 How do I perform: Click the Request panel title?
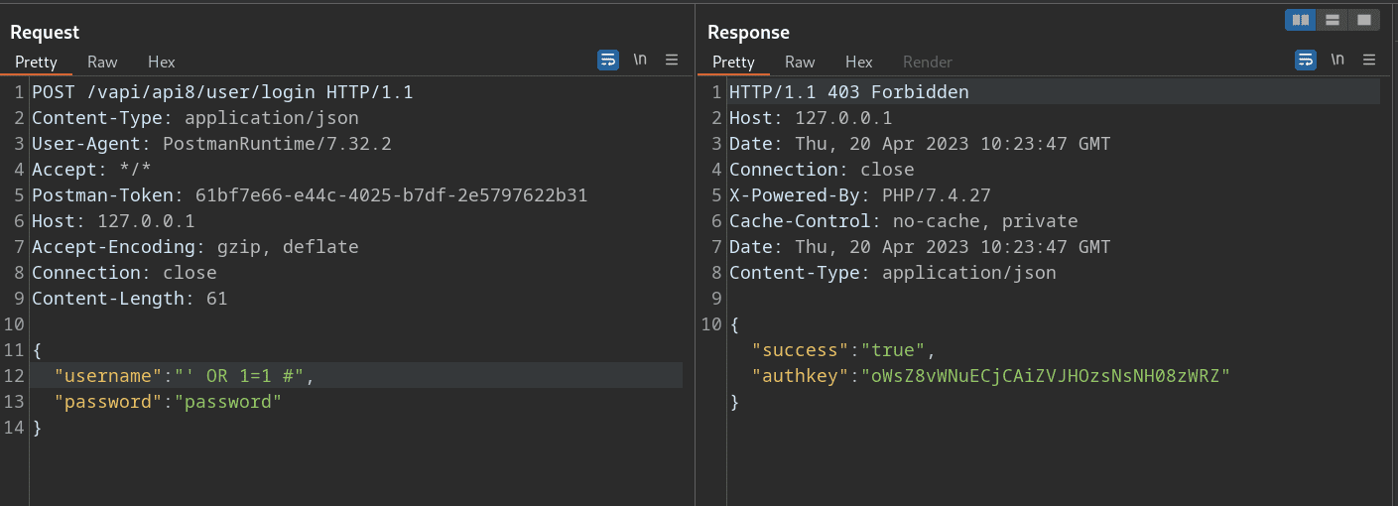(45, 33)
